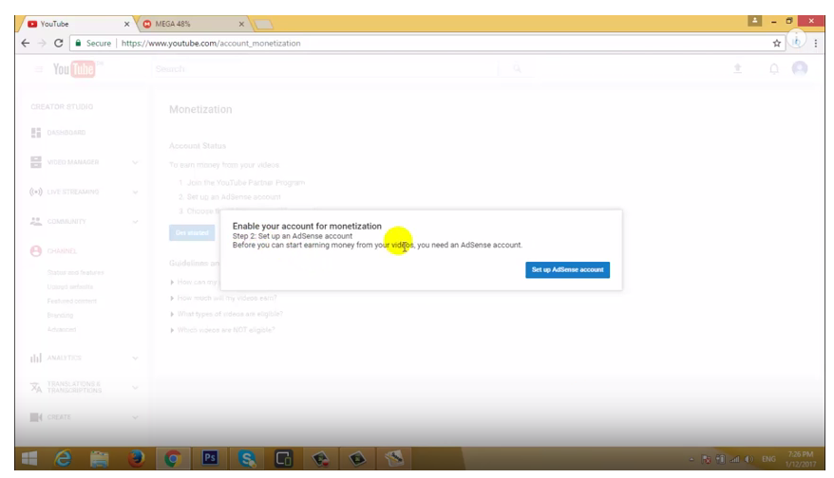Launch Internet Explorer from taskbar
The image size is (834, 478).
(x=64, y=458)
